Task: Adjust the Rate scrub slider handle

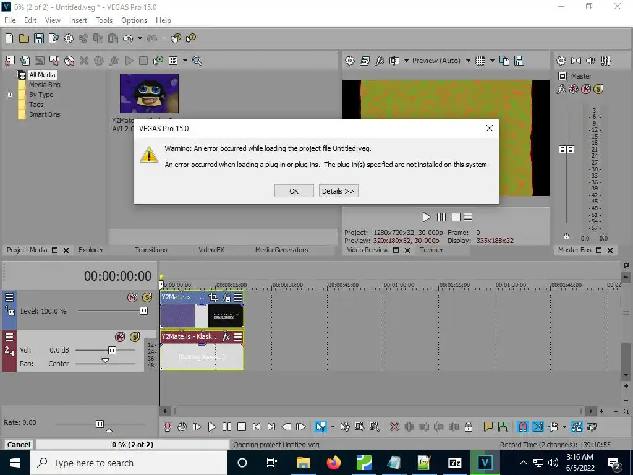Action: pos(100,424)
